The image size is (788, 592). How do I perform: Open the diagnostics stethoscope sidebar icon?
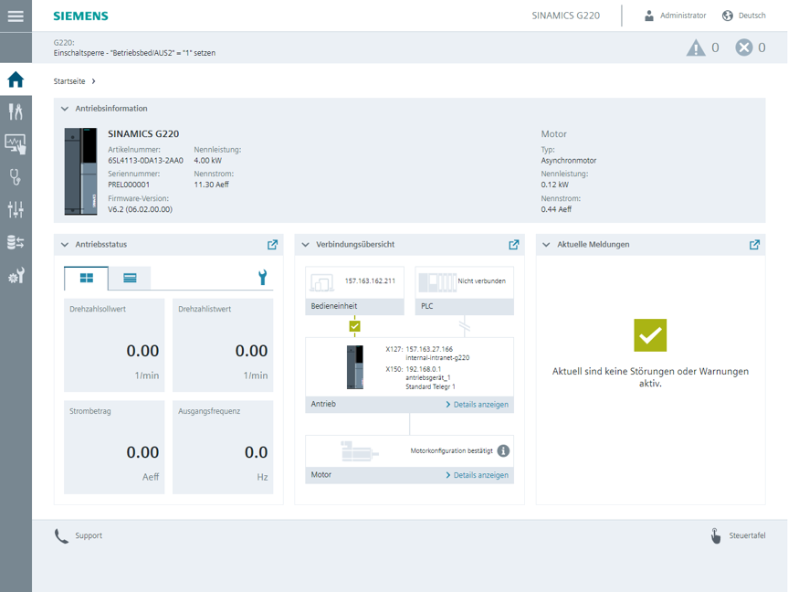pos(16,177)
